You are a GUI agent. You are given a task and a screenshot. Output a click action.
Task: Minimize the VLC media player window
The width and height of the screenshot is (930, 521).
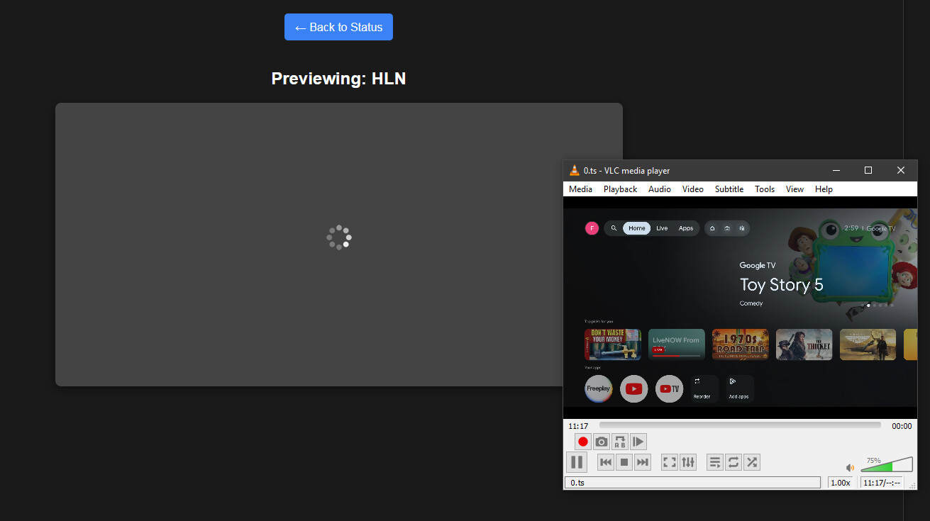pyautogui.click(x=836, y=170)
